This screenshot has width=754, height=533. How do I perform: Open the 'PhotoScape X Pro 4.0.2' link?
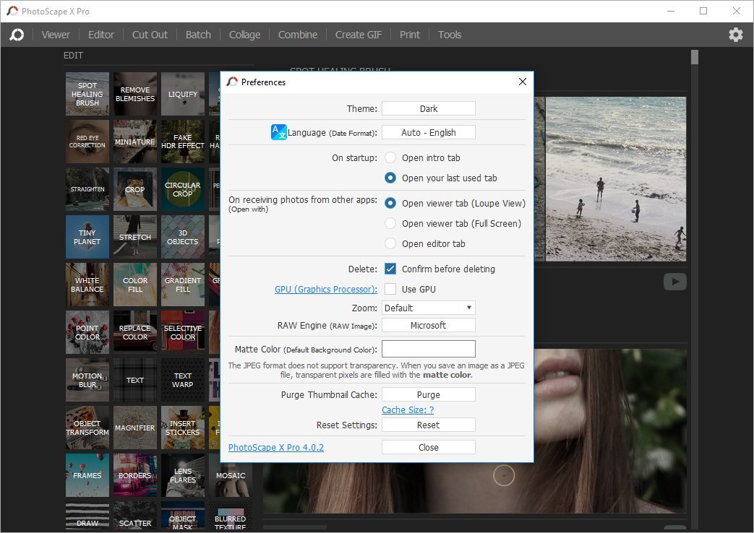276,448
